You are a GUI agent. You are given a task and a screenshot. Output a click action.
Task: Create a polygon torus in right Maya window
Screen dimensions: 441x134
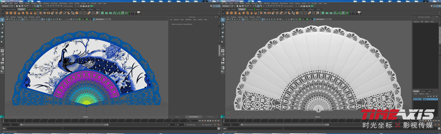tap(247, 13)
